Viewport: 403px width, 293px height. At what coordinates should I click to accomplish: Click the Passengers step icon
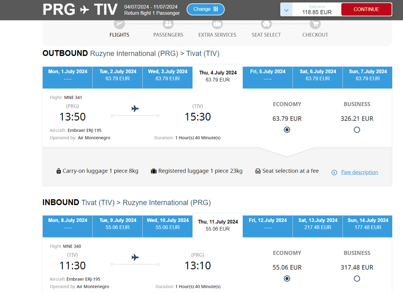click(168, 24)
